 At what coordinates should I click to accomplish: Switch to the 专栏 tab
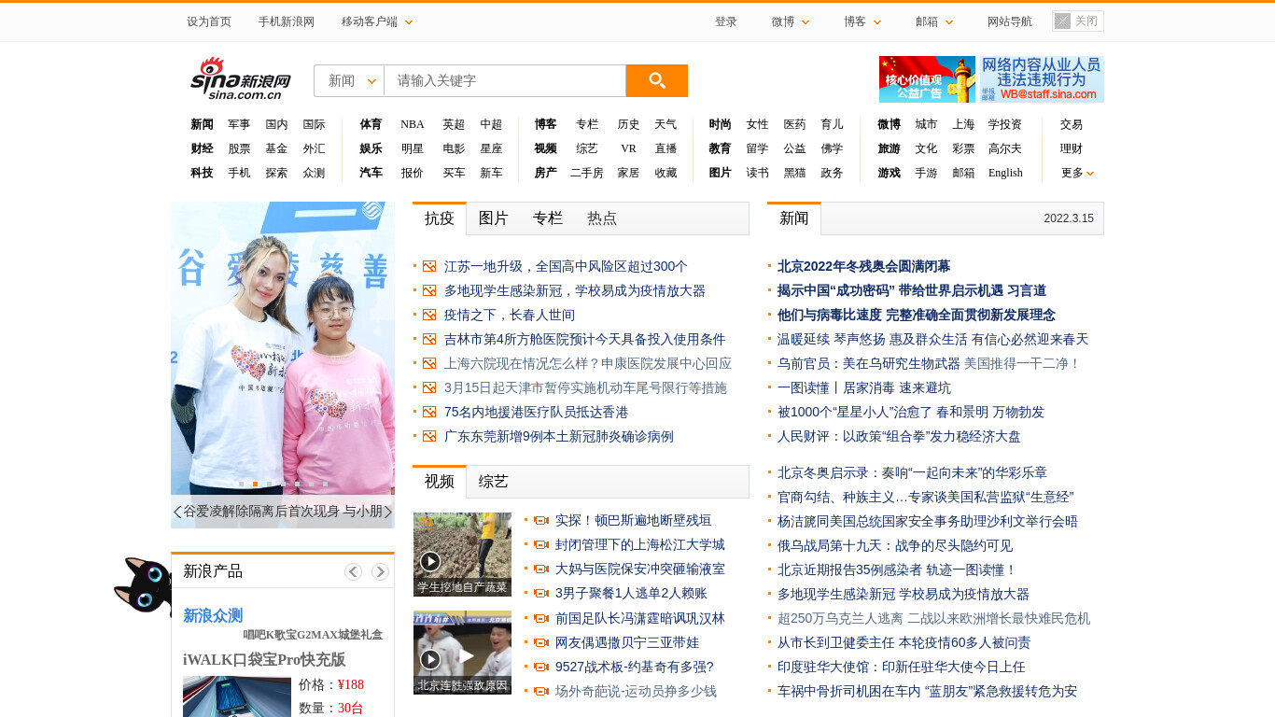click(548, 218)
